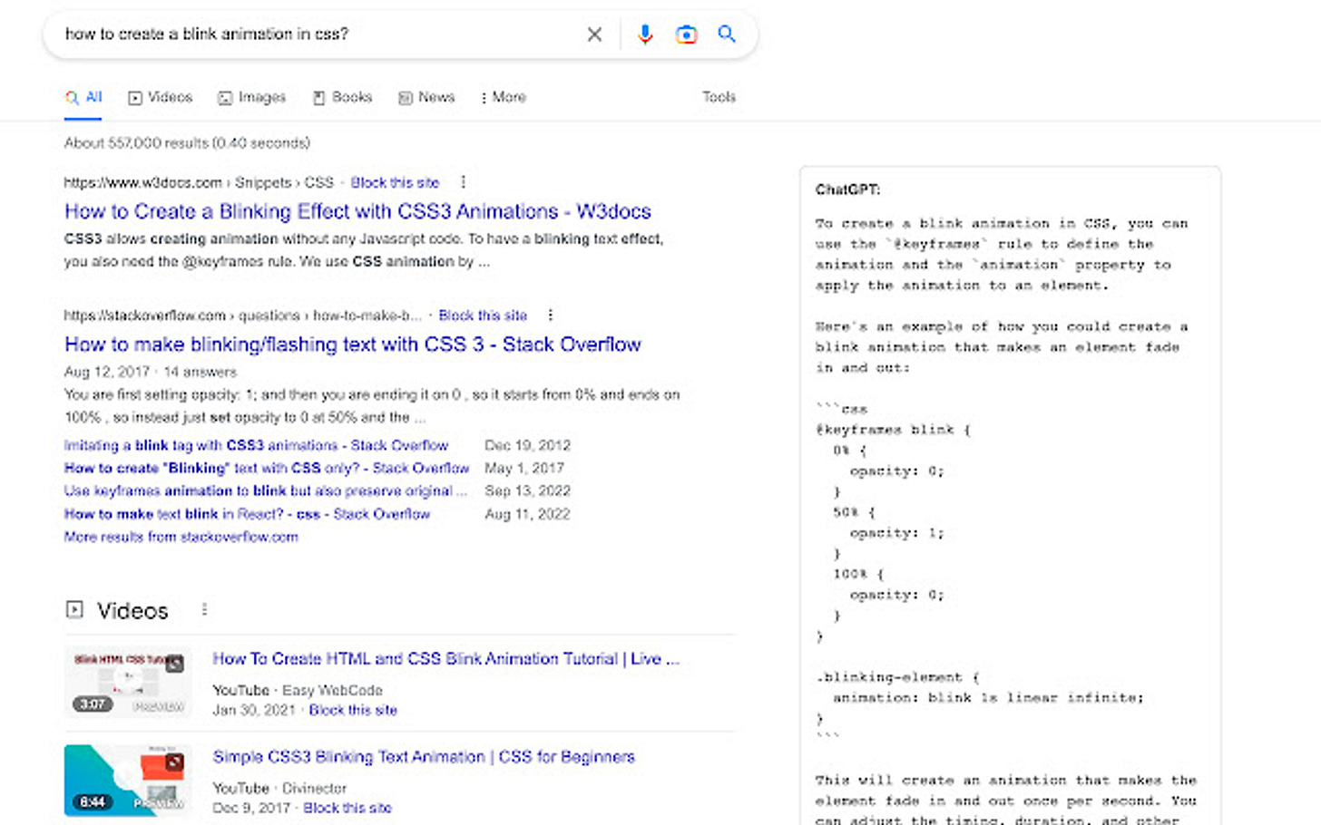Screen dimensions: 1321x825
Task: Click the 'About 557,000 results' text
Action: 187,143
